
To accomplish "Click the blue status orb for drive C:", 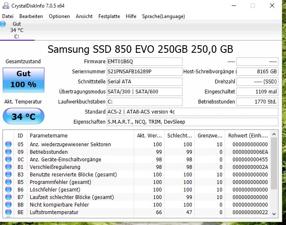I will [x=3, y=24].
